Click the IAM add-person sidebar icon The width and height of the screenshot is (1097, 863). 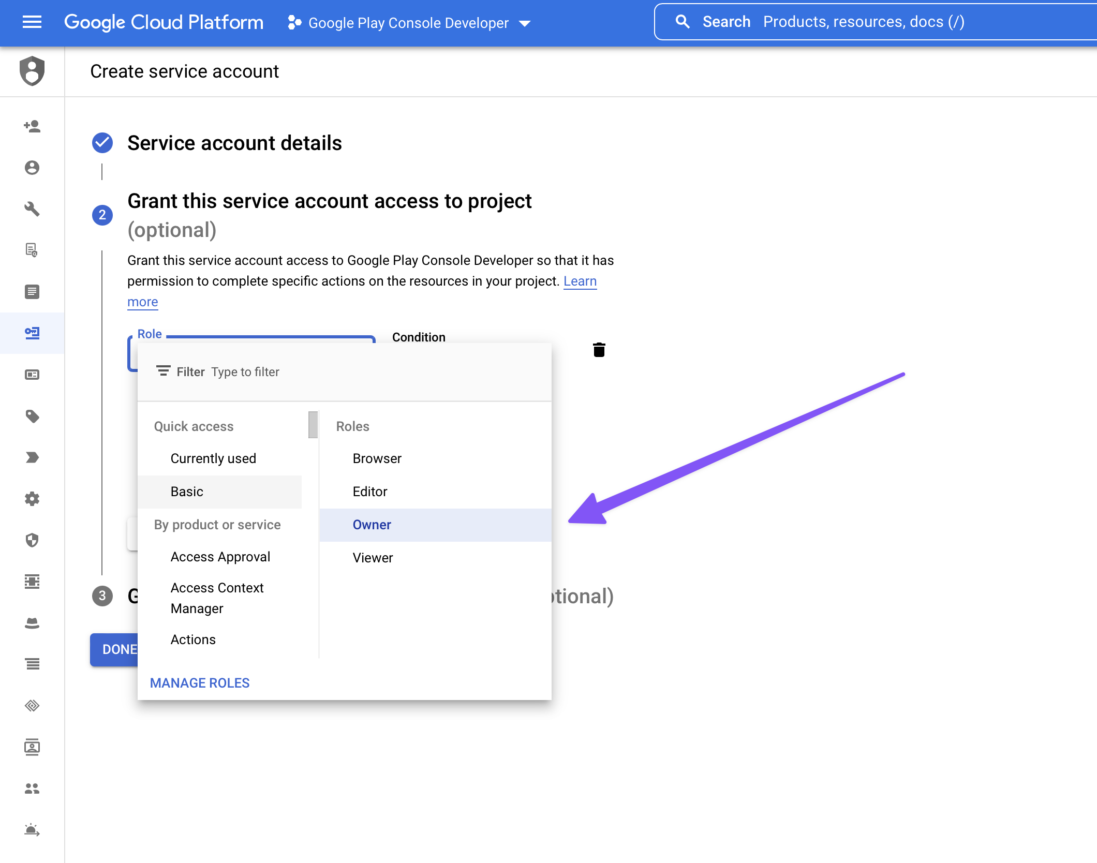click(32, 126)
